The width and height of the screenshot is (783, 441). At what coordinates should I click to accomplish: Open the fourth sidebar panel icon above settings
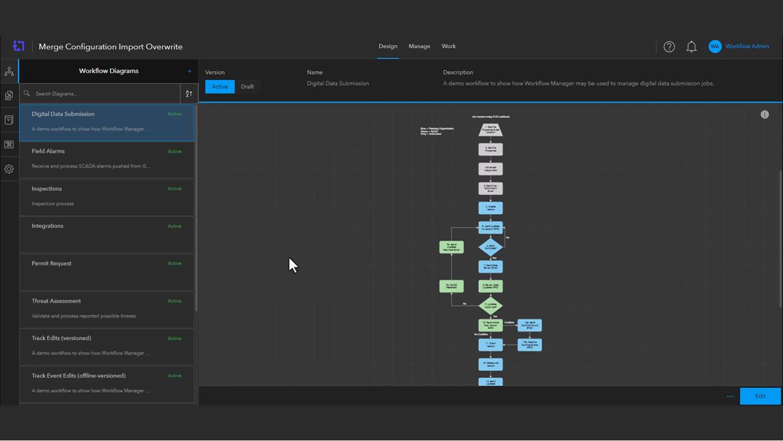(x=9, y=145)
